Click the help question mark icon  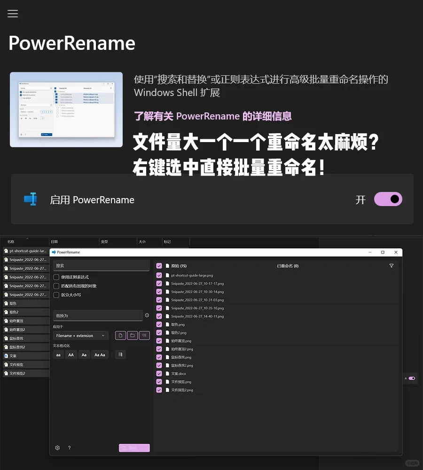point(69,448)
